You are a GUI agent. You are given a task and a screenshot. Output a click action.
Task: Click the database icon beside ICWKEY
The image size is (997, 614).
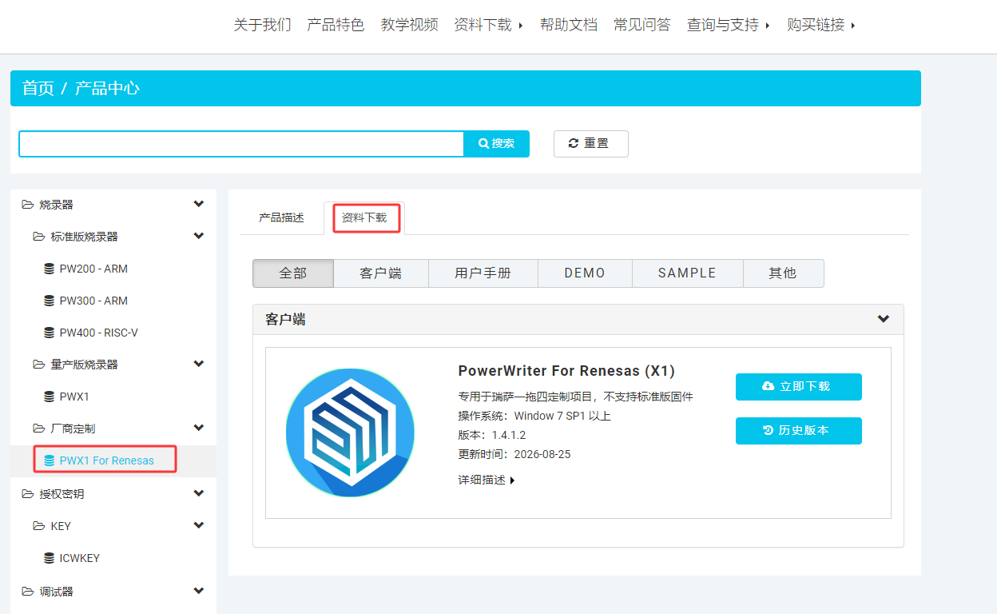[x=50, y=558]
